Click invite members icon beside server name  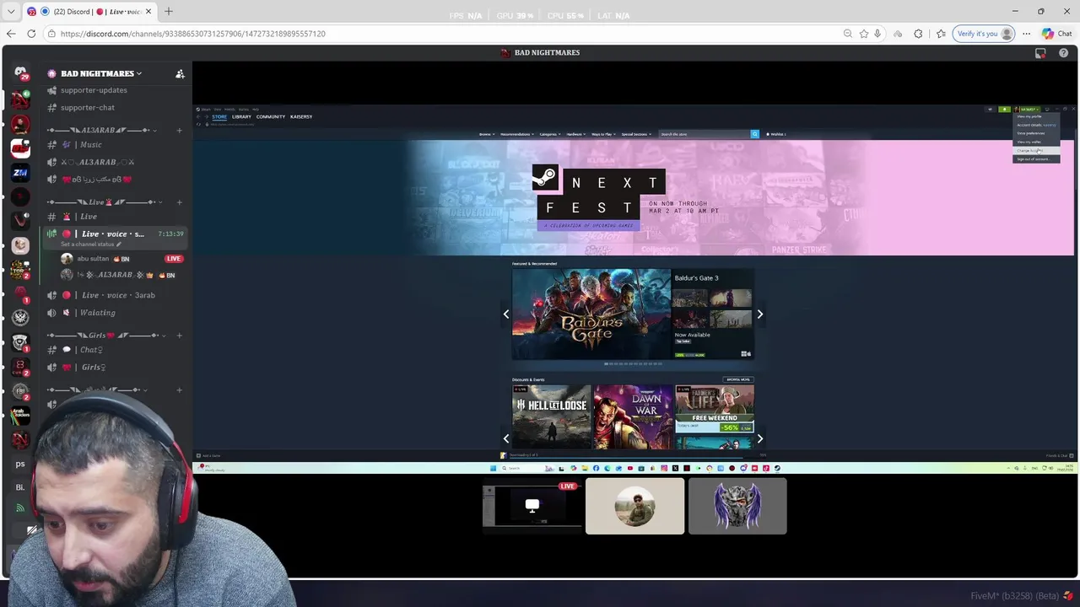click(180, 73)
